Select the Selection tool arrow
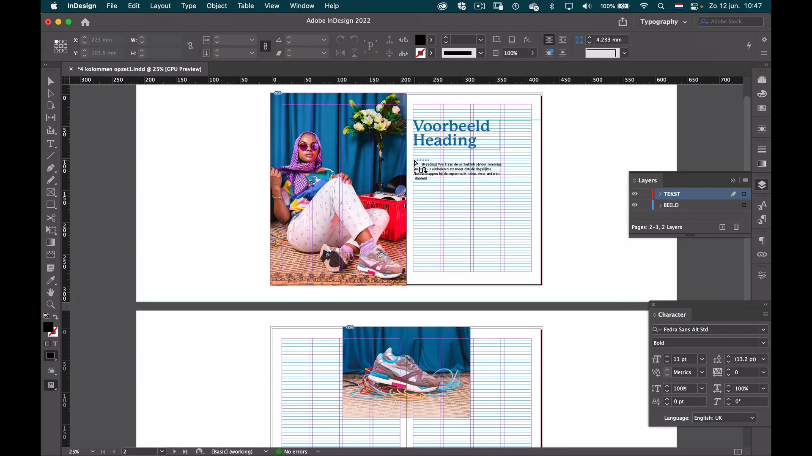 coord(51,81)
